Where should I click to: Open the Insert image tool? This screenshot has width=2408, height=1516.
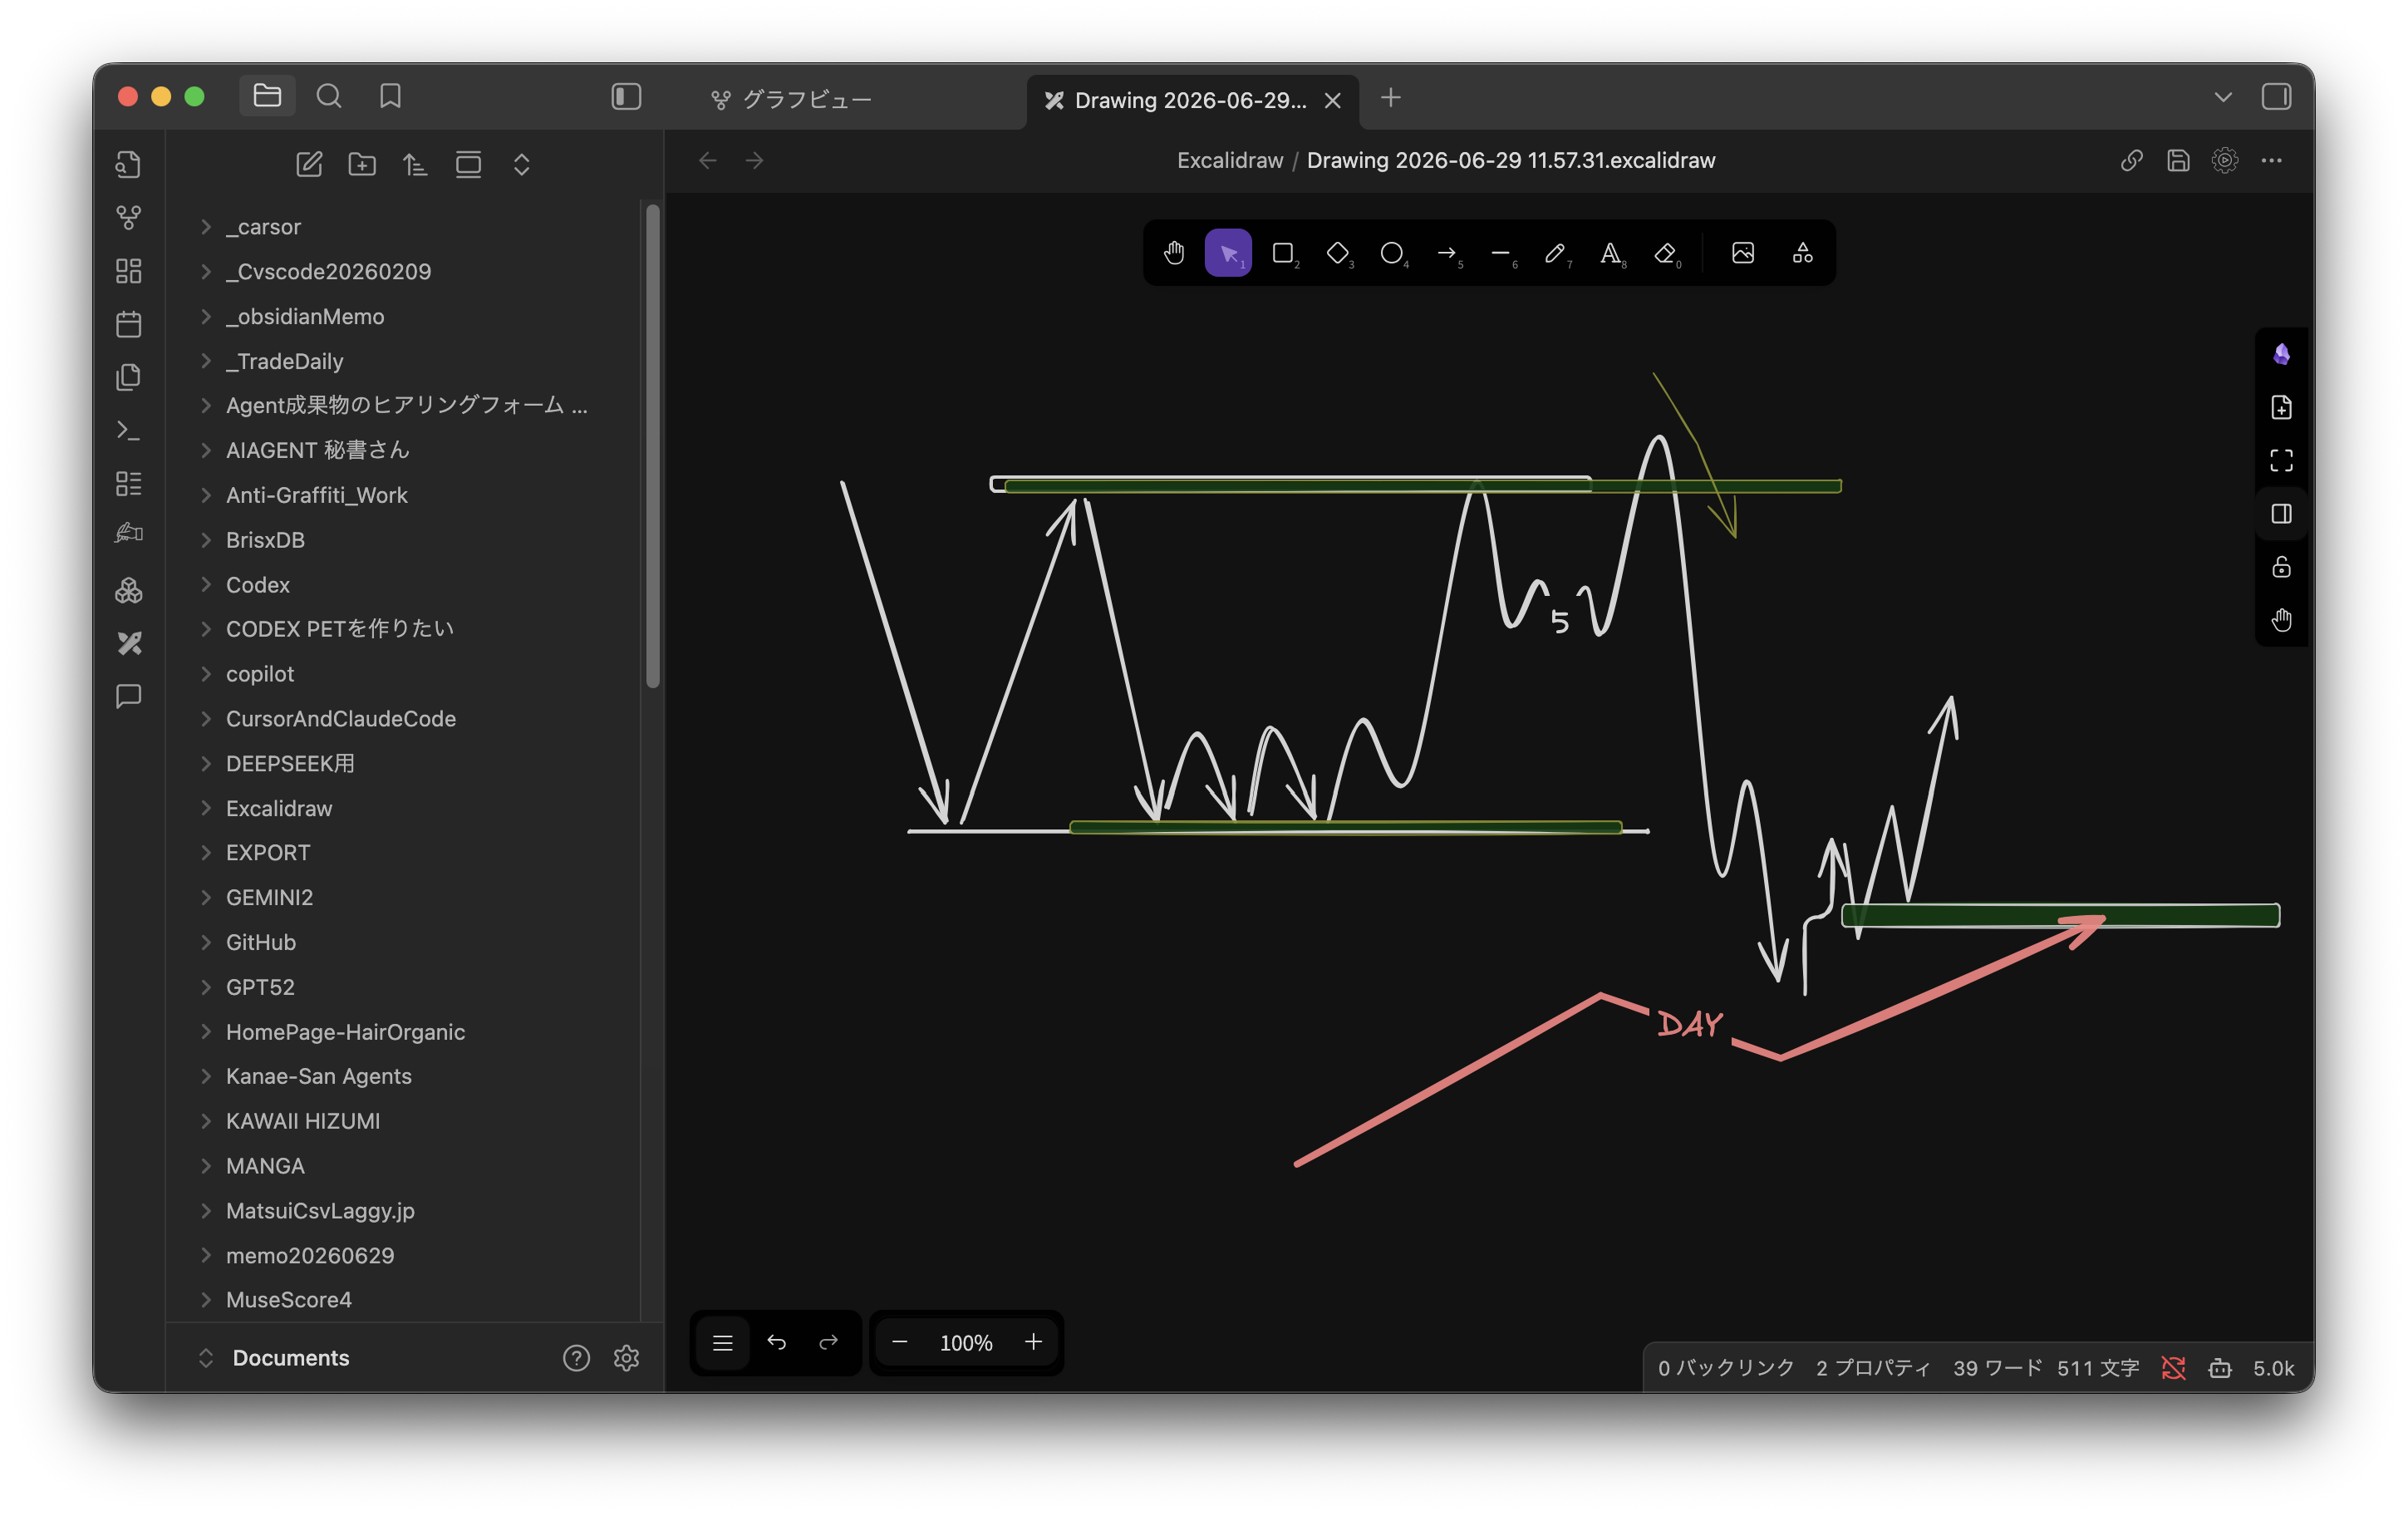click(x=1743, y=253)
